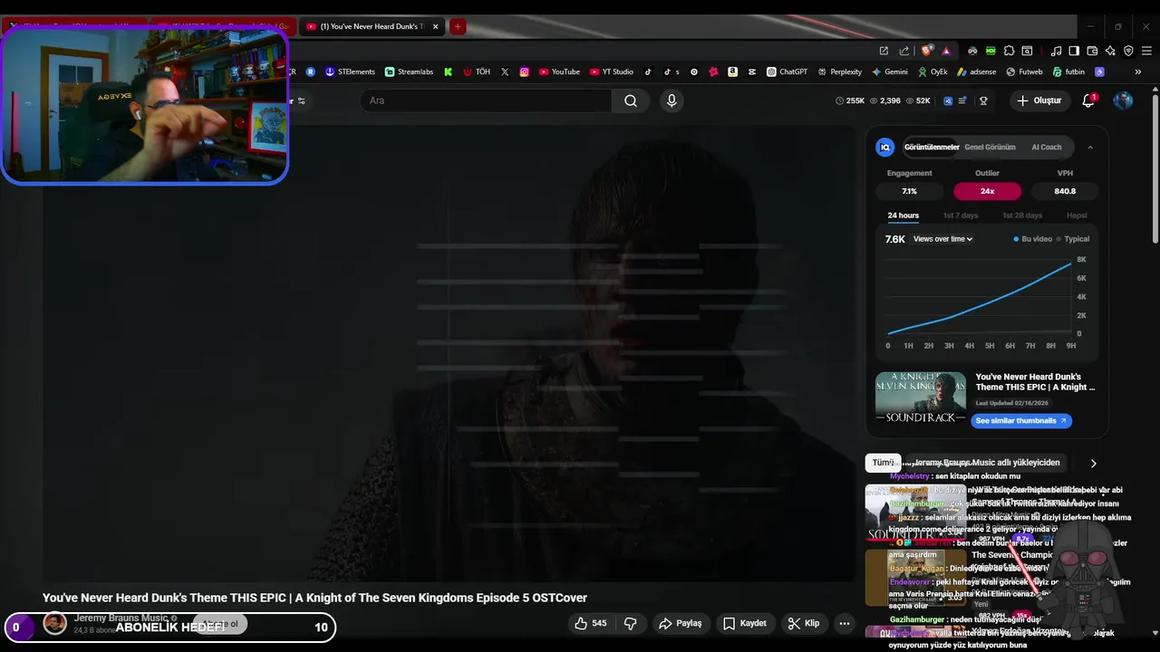This screenshot has width=1160, height=652.
Task: Click the vidIQ logo in stats panel
Action: (885, 147)
